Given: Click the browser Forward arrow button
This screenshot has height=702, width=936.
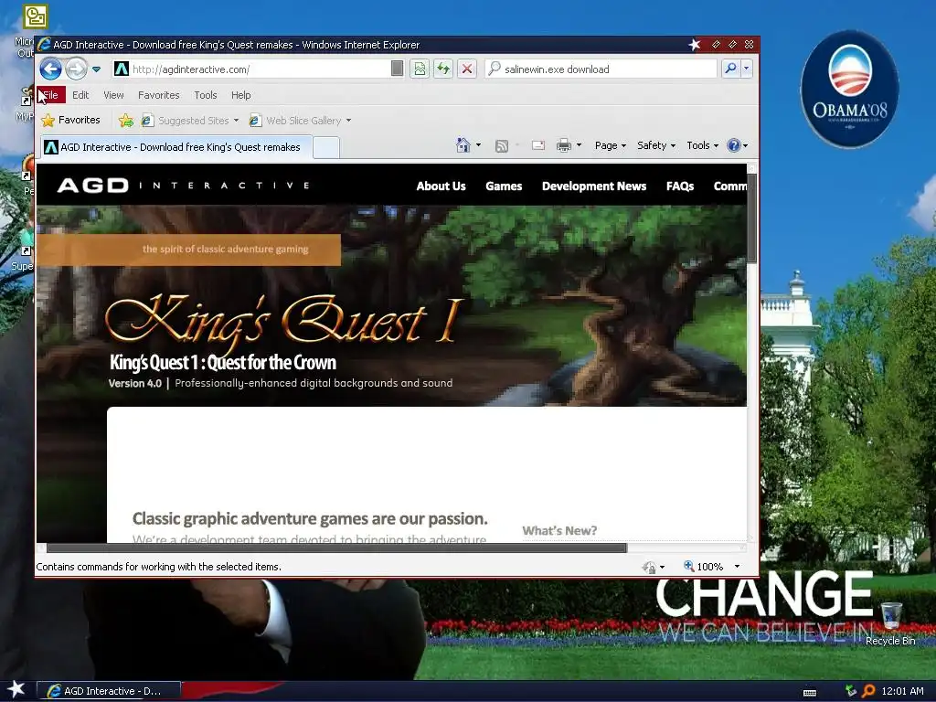Looking at the screenshot, I should (x=76, y=69).
